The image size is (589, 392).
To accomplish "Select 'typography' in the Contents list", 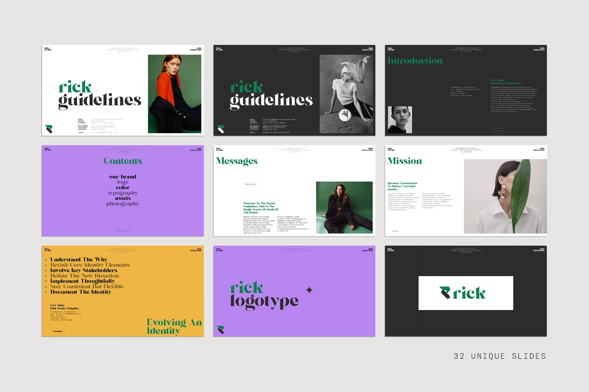I will click(x=122, y=193).
